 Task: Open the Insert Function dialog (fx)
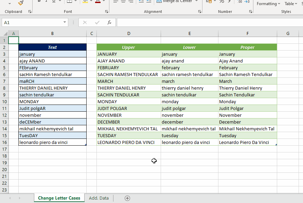tap(109, 22)
